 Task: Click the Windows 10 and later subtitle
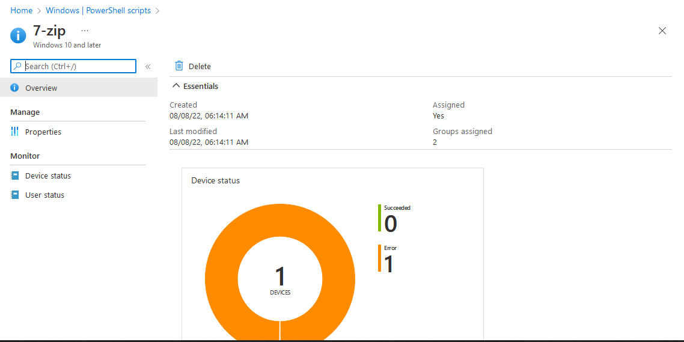tap(67, 45)
